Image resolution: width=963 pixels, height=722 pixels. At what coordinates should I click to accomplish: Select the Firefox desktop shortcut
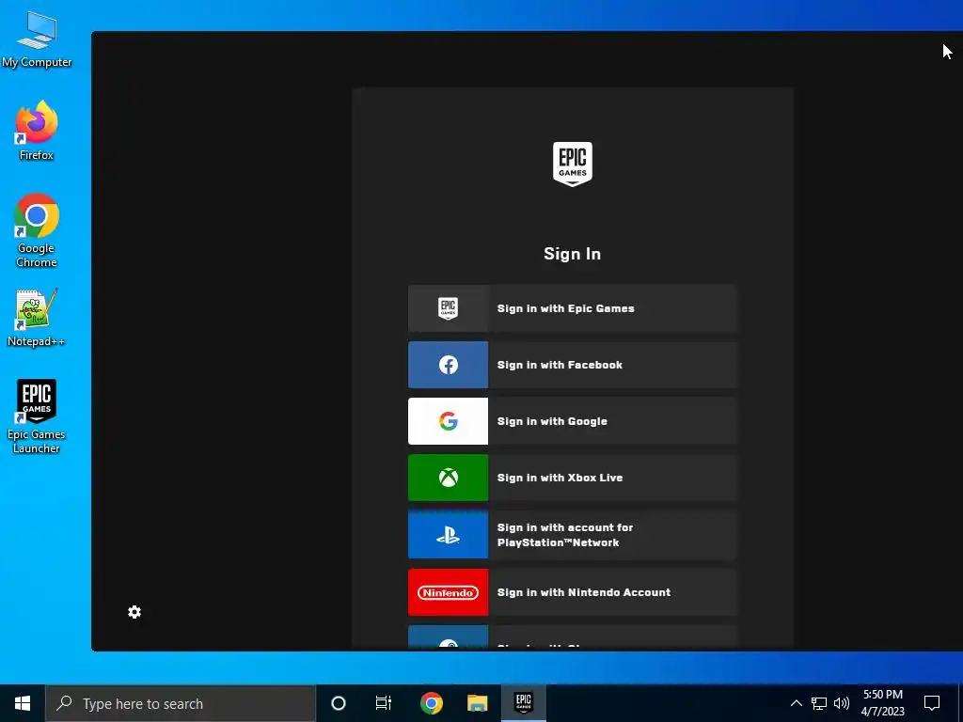click(x=37, y=131)
